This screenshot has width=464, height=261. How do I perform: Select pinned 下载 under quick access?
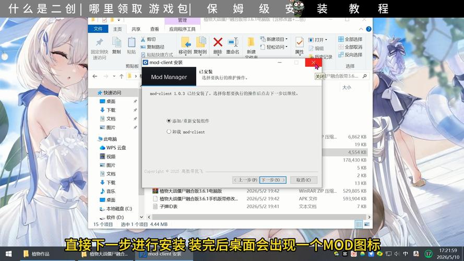[x=111, y=110]
